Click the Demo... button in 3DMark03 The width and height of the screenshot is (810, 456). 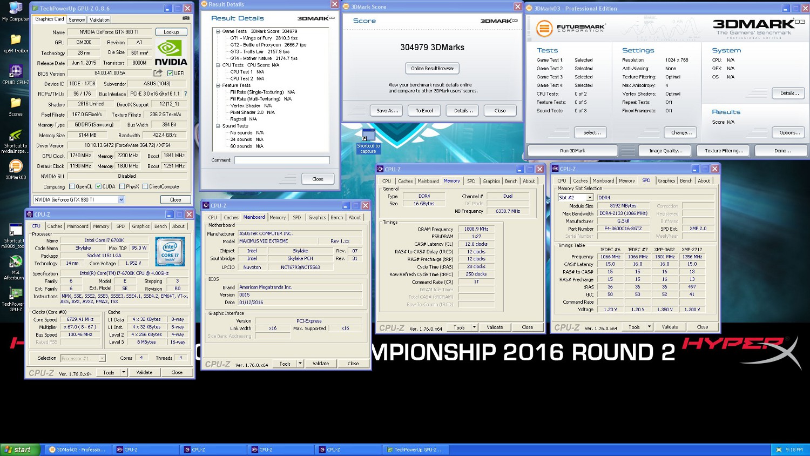point(782,151)
